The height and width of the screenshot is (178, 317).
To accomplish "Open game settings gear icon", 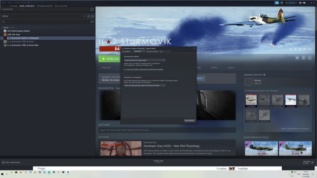I will [x=297, y=58].
